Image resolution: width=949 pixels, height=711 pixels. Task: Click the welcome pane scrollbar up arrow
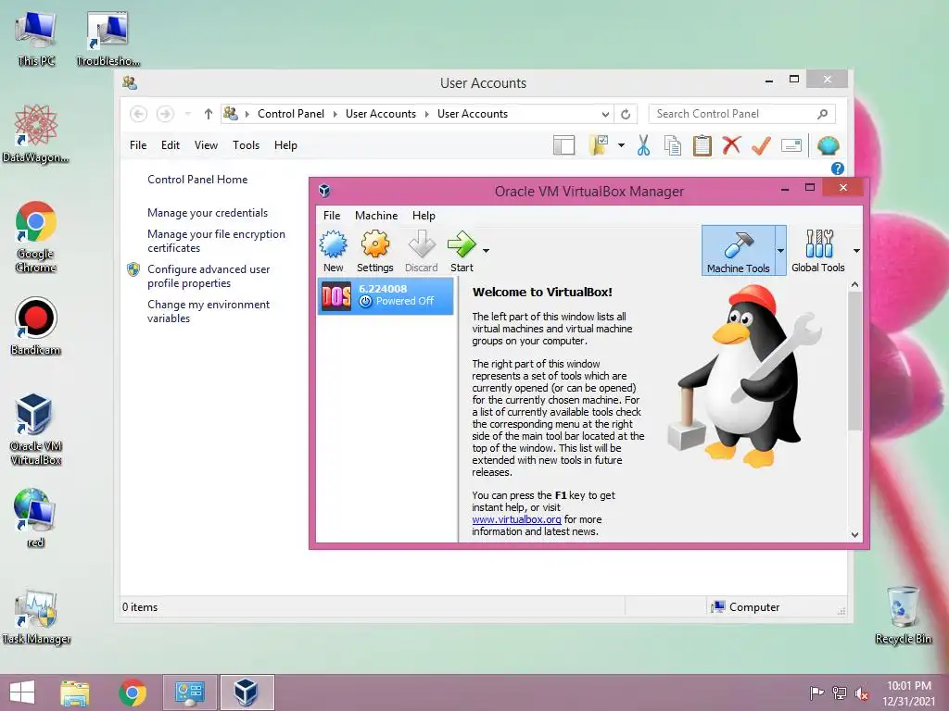[854, 284]
